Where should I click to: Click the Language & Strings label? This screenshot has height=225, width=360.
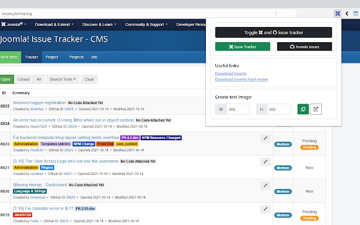click(30, 191)
